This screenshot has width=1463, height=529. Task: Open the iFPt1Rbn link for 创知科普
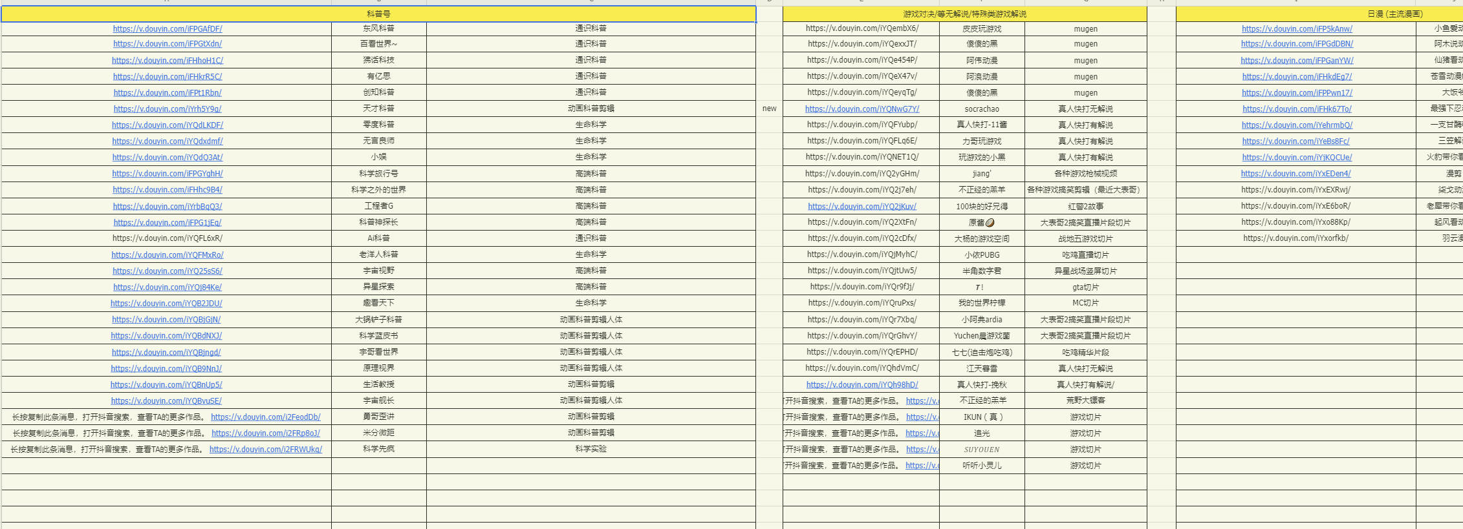[168, 92]
